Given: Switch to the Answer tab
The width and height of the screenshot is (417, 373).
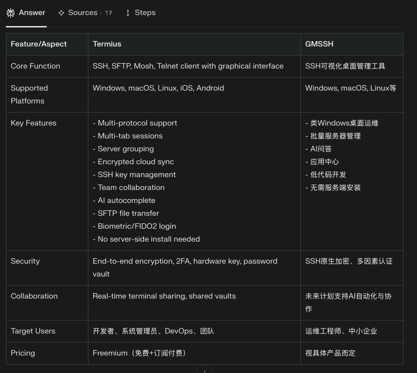Looking at the screenshot, I should click(x=32, y=13).
